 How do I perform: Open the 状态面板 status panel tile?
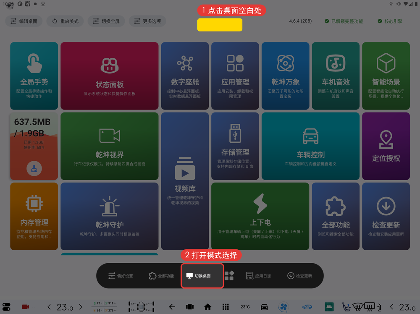point(110,76)
